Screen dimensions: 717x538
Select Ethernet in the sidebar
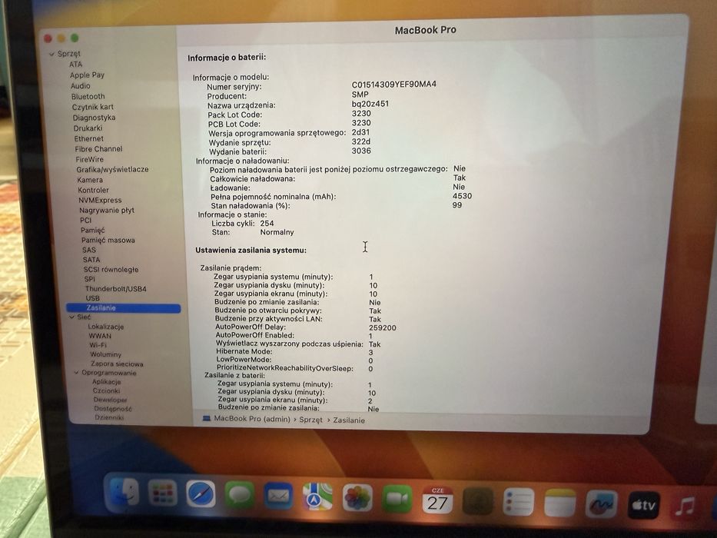(88, 138)
